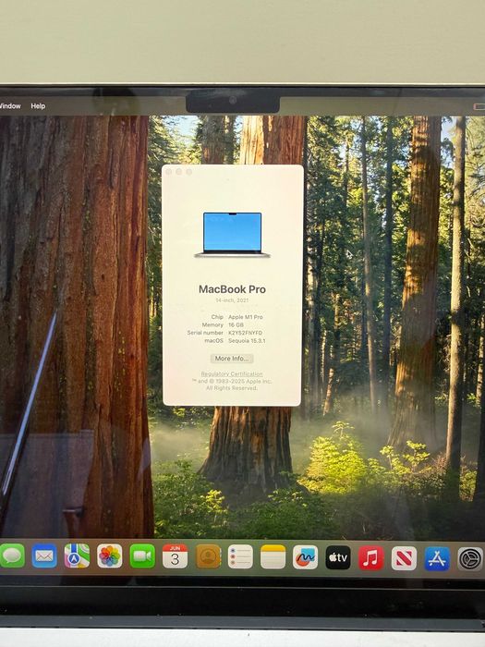Viewport: 485px width, 647px height.
Task: Open the Music app in the Dock
Action: click(x=370, y=558)
